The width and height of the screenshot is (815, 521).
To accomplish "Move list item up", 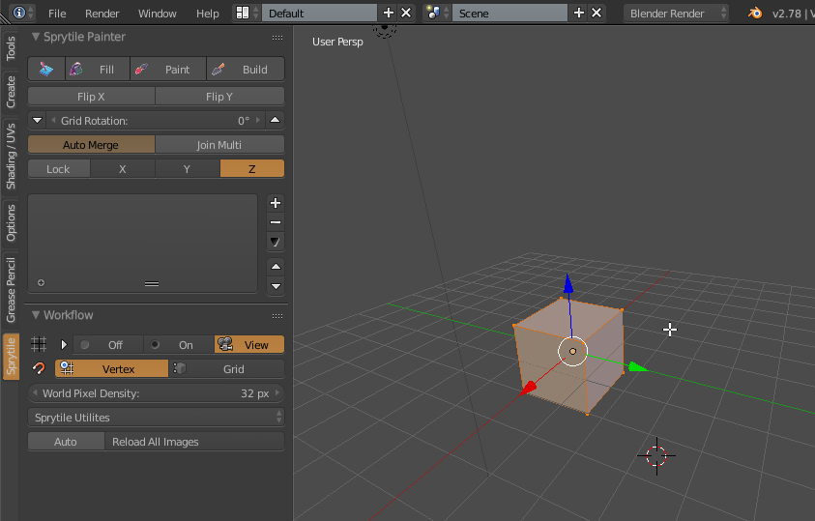I will click(276, 267).
